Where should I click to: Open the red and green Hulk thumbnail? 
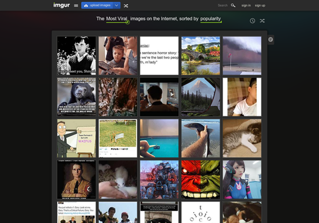click(x=201, y=180)
